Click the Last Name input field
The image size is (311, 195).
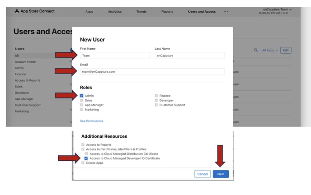pyautogui.click(x=189, y=56)
